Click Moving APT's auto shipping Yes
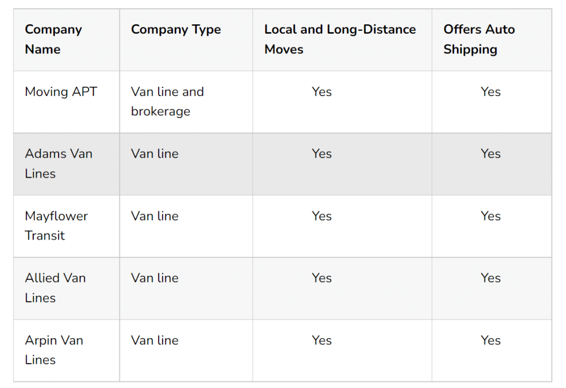 491,92
